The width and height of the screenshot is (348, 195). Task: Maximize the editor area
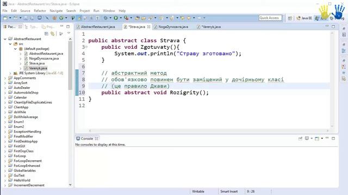(333, 27)
